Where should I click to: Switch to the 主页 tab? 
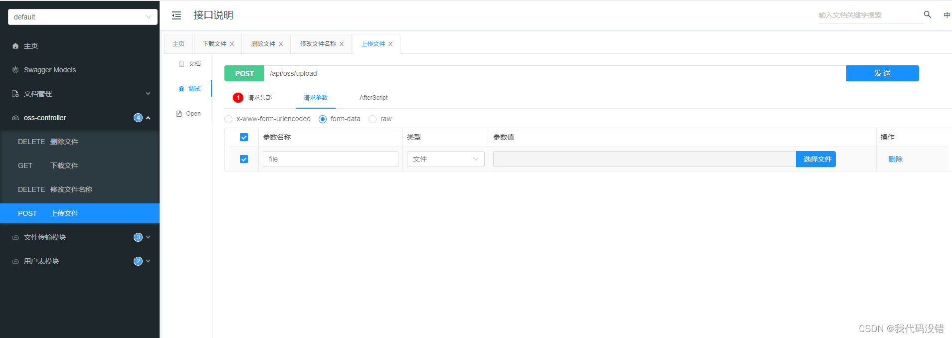click(x=179, y=44)
